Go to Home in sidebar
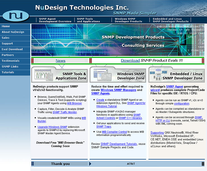This screenshot has height=171, width=207. pyautogui.click(x=15, y=26)
